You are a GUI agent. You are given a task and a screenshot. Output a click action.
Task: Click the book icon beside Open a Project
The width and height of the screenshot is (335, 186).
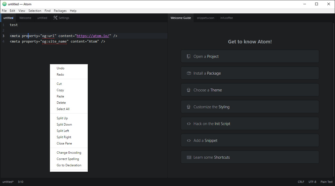point(188,56)
